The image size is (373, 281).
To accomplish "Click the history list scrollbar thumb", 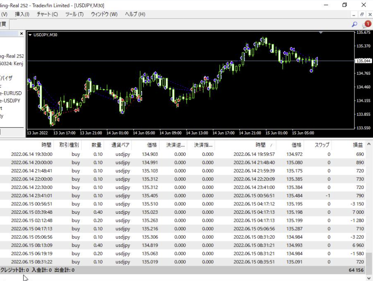I will coord(369,263).
